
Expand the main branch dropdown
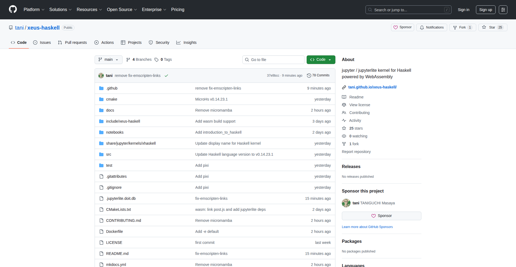pyautogui.click(x=108, y=60)
